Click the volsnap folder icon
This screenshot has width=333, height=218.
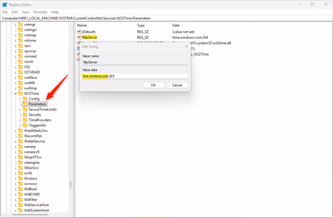click(x=20, y=35)
